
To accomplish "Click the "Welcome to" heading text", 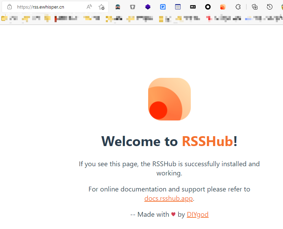I will pos(140,141).
